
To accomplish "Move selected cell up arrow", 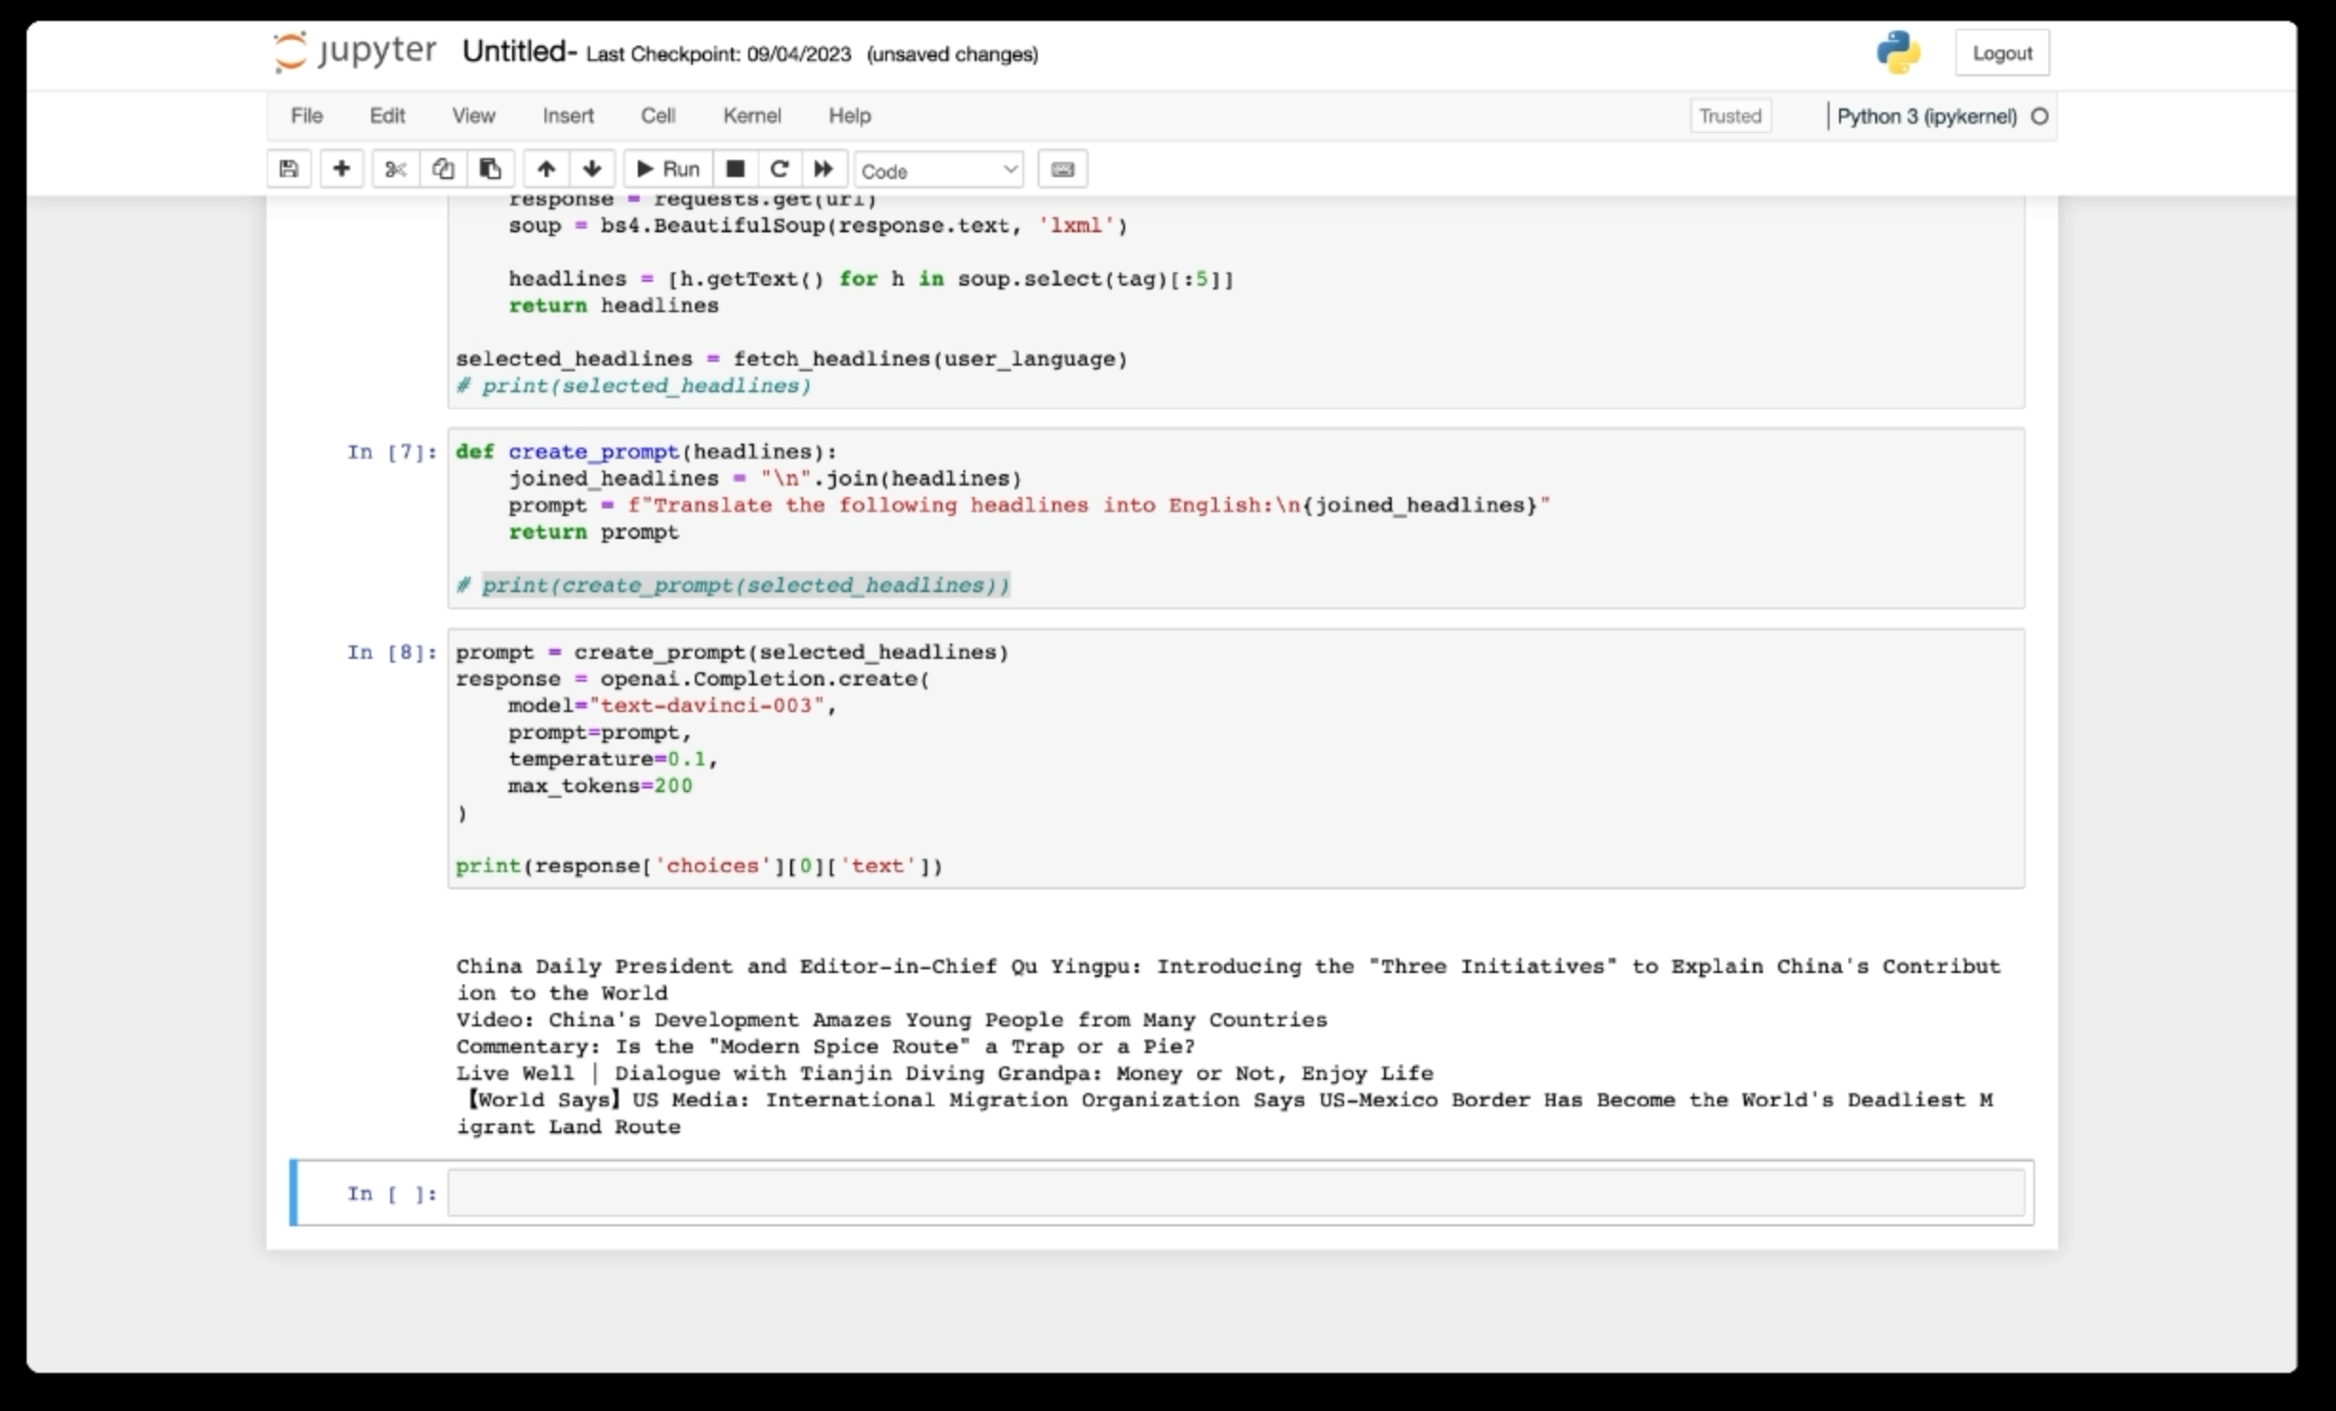I will click(x=545, y=169).
